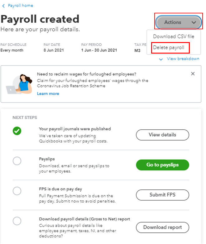
Task: Dismiss the furlough banner with the X
Action: tap(193, 74)
